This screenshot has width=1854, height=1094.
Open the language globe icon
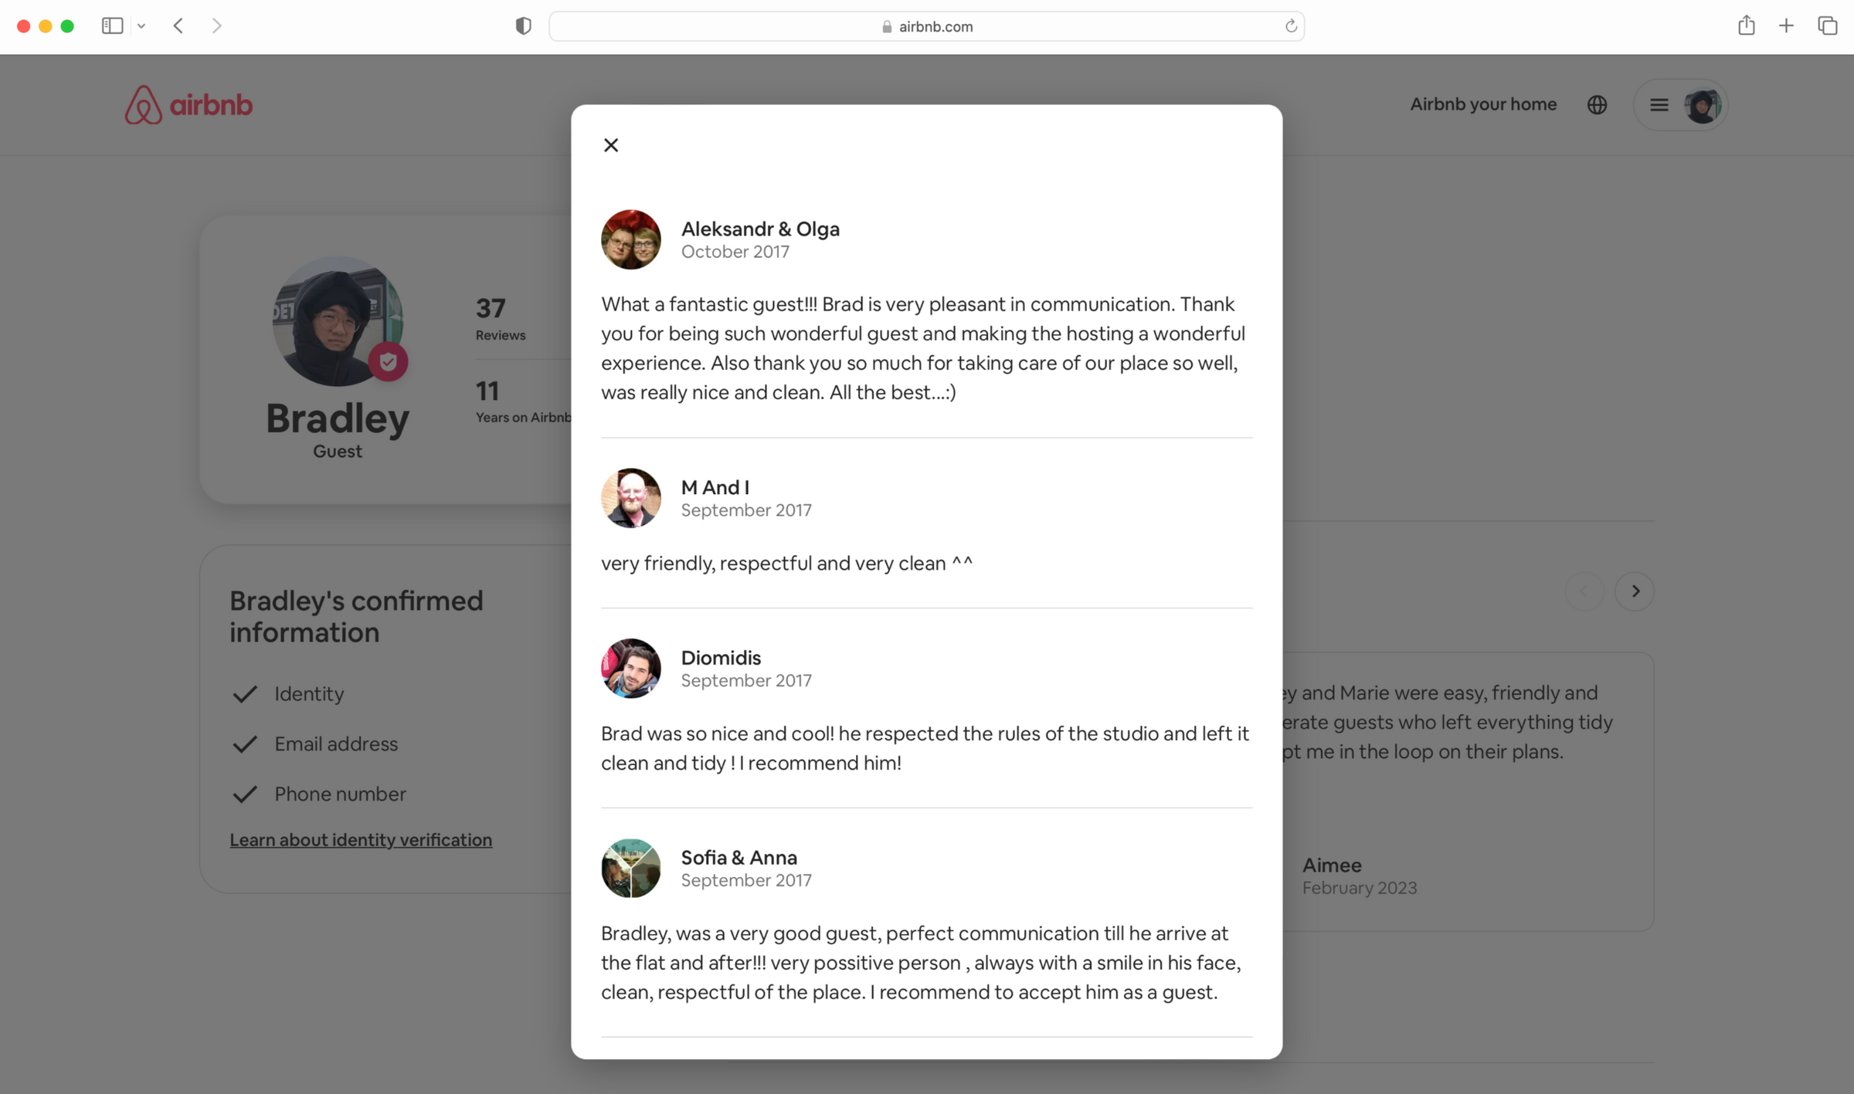[x=1597, y=104]
